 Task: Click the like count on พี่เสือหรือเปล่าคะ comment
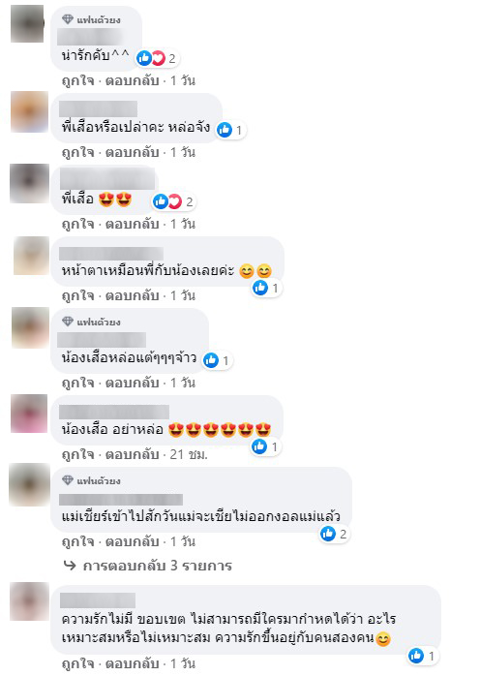click(231, 130)
